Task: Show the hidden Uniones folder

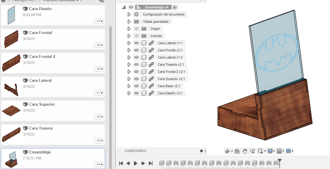Action: [x=136, y=36]
